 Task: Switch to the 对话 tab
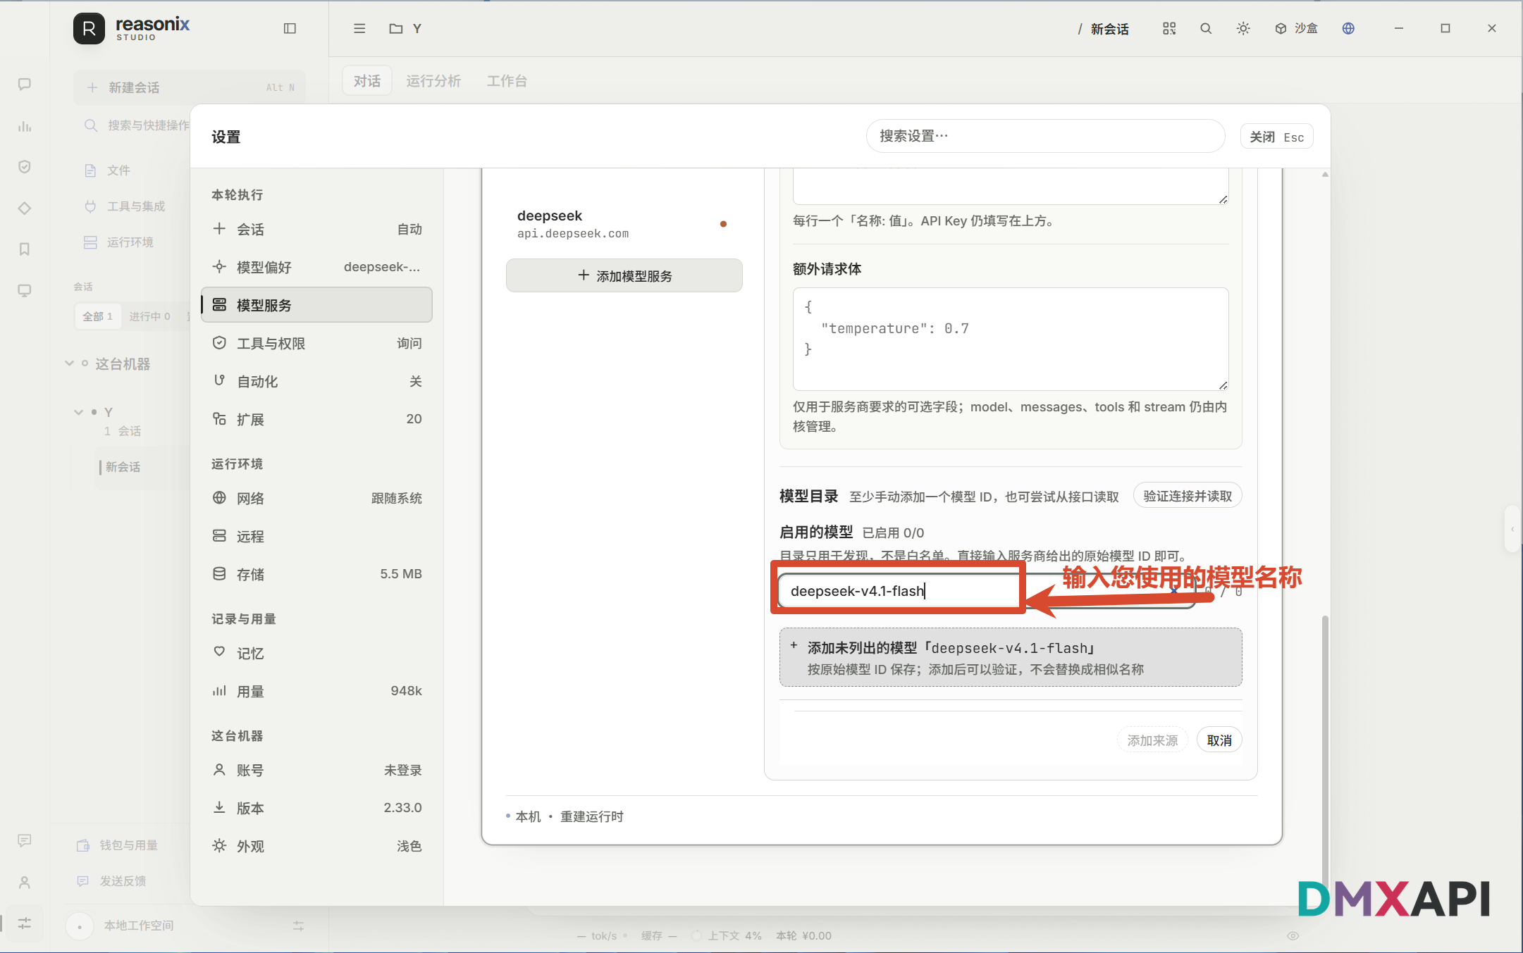click(367, 81)
